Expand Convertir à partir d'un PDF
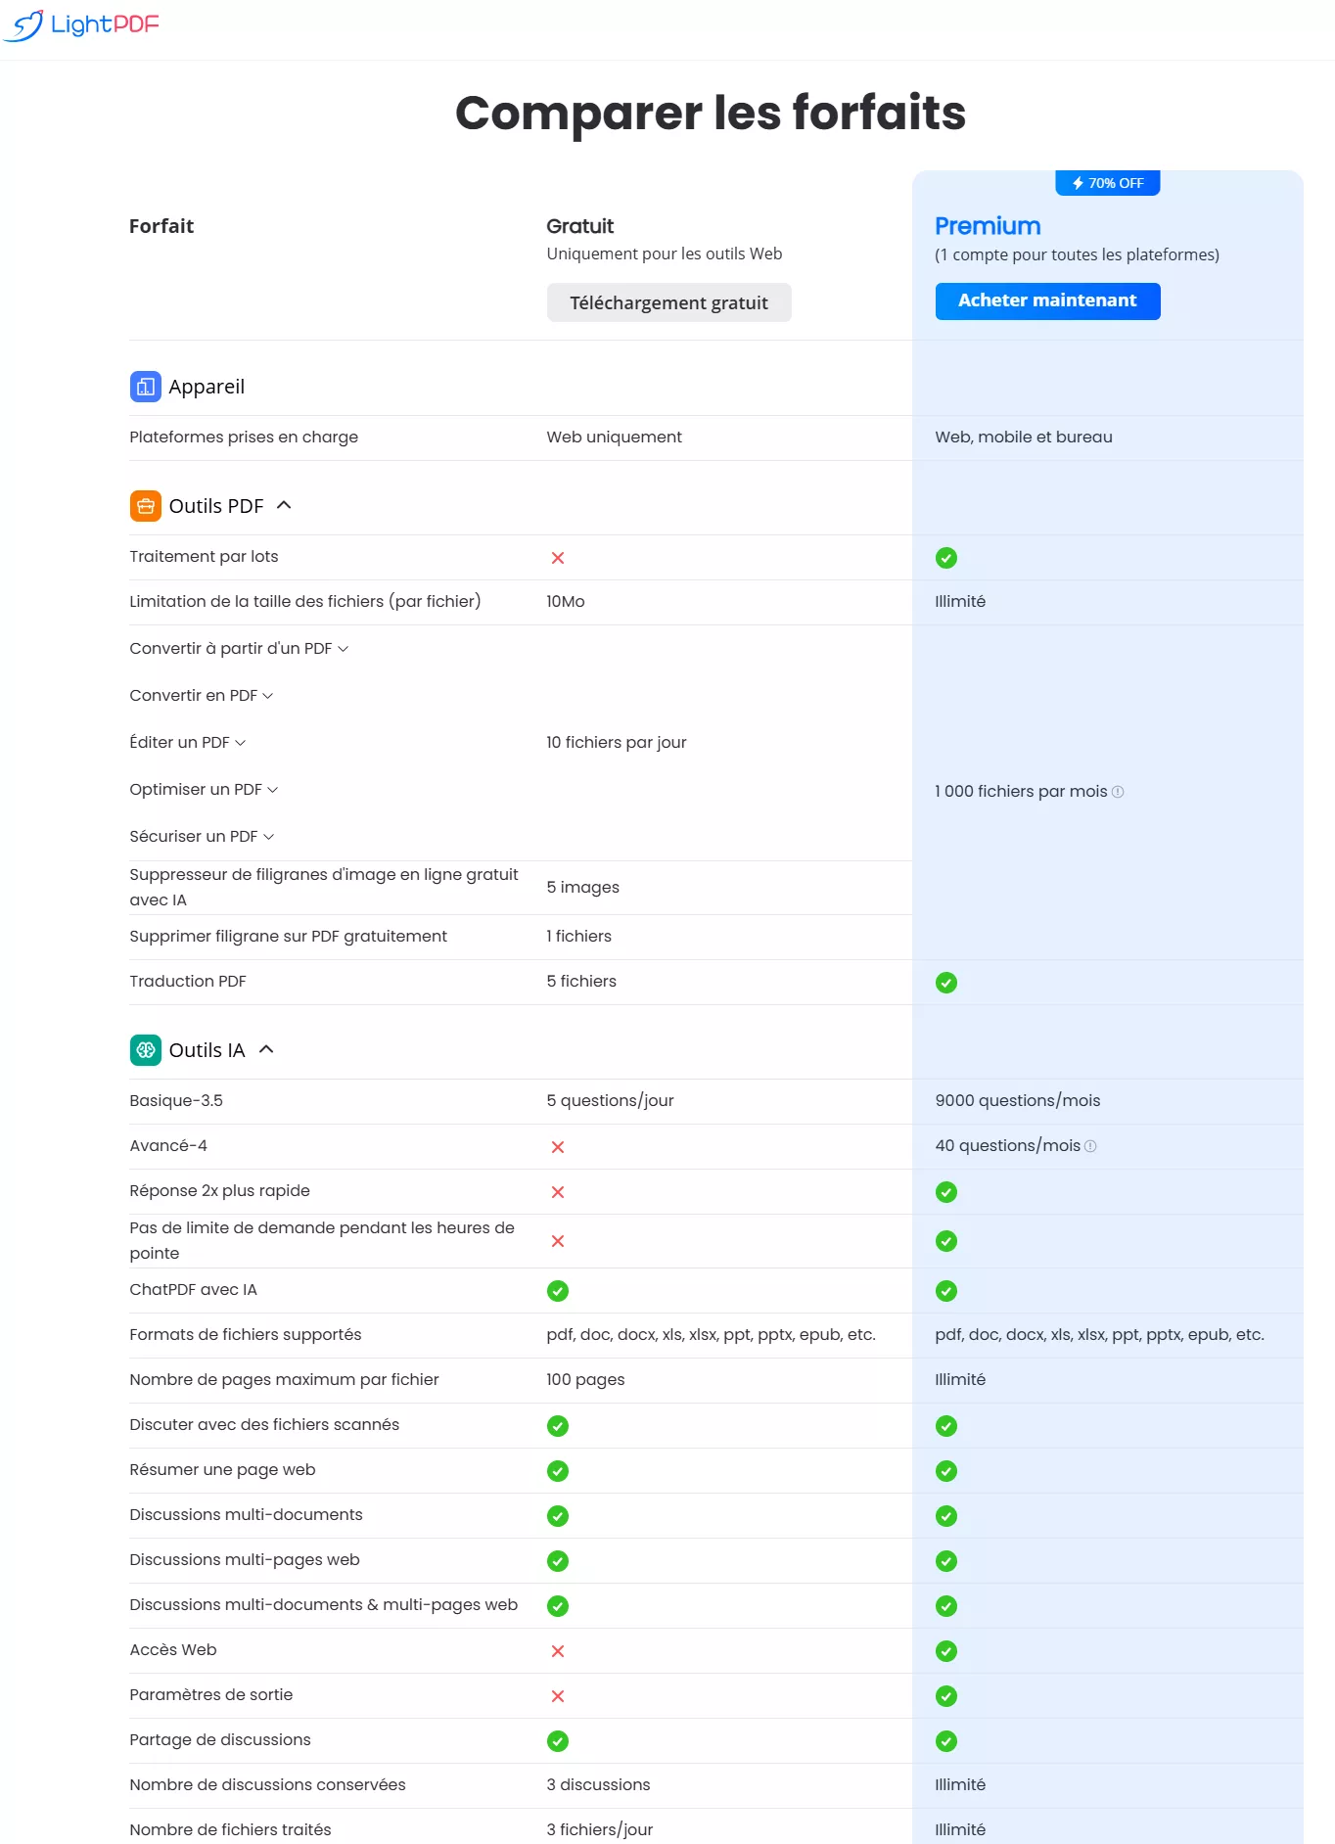The width and height of the screenshot is (1335, 1844). (x=343, y=649)
